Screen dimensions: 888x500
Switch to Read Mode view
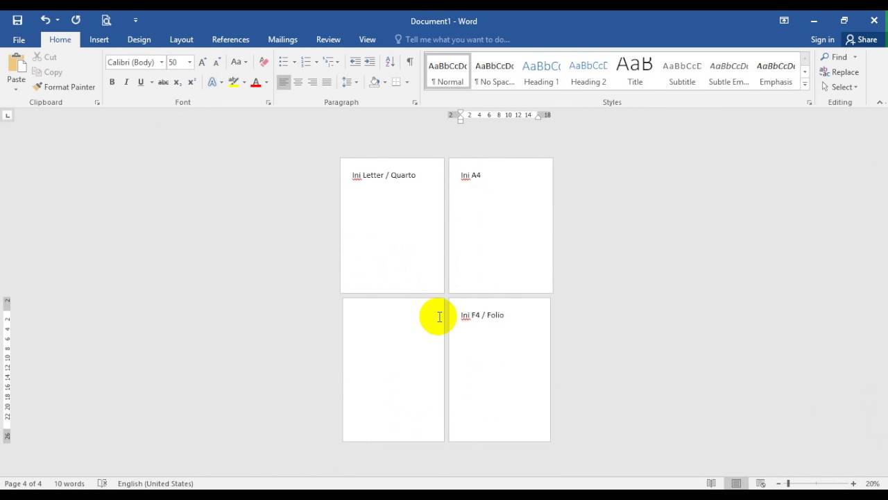[x=711, y=483]
